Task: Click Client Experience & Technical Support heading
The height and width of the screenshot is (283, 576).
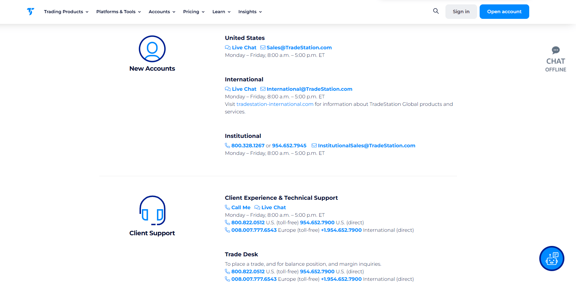Action: coord(281,198)
